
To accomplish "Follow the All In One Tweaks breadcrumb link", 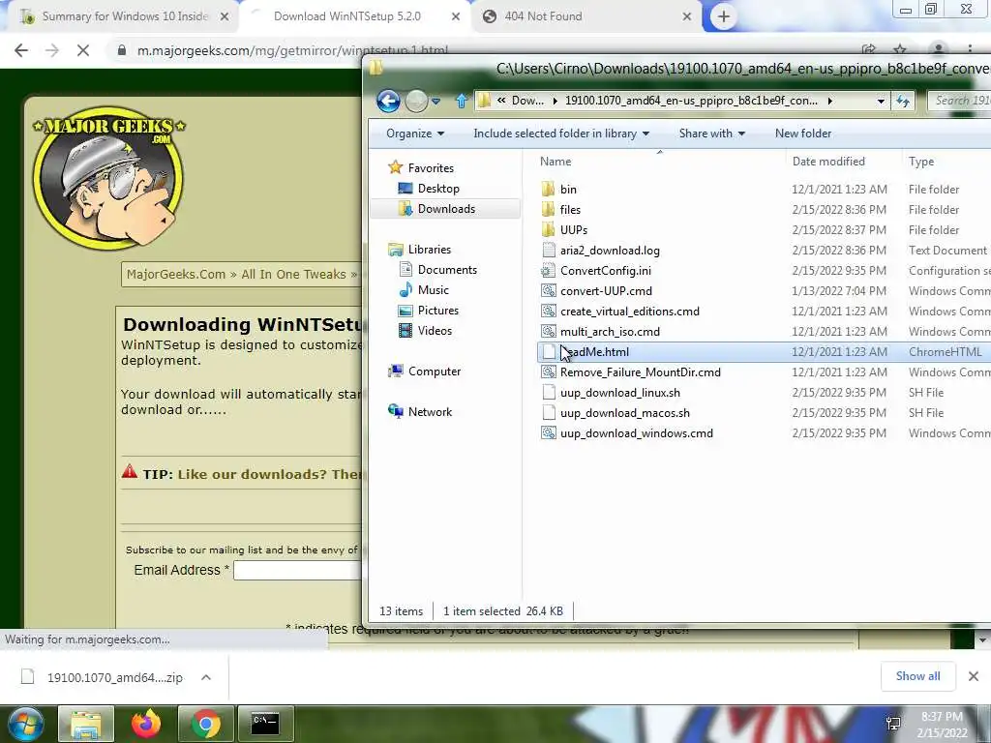I will tap(294, 274).
